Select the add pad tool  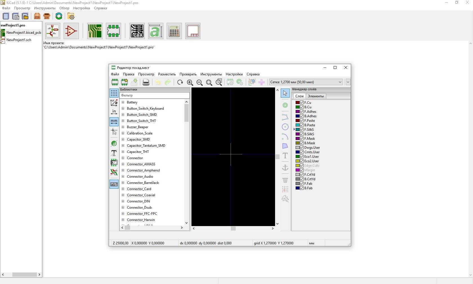click(x=285, y=105)
